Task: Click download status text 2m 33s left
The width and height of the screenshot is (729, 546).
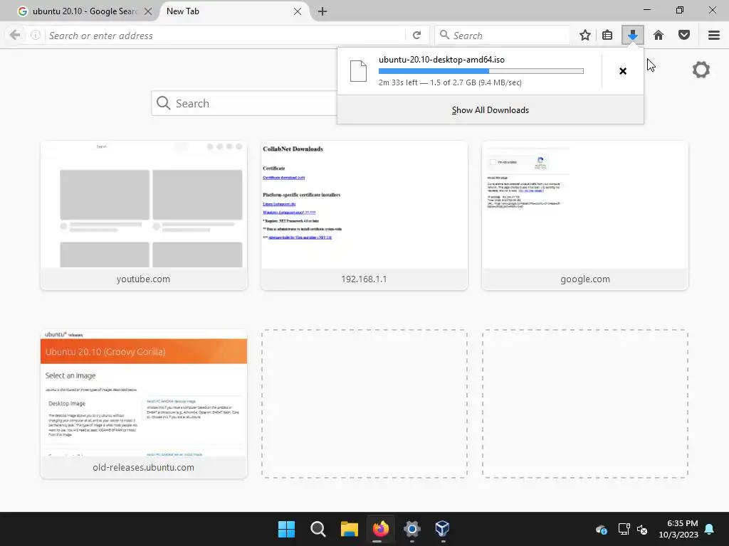Action: click(x=450, y=82)
